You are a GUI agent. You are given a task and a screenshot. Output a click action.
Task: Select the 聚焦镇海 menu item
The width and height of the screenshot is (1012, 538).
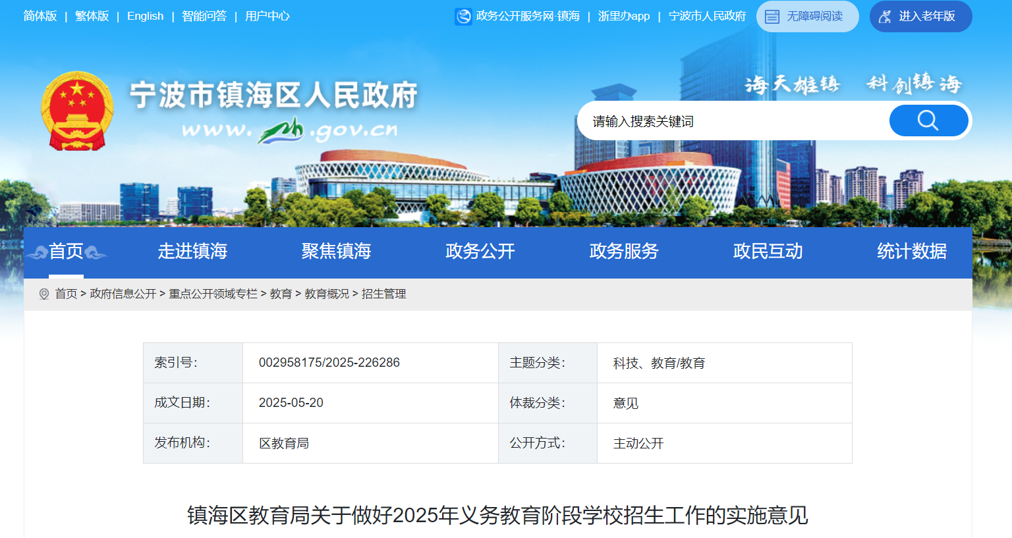336,252
